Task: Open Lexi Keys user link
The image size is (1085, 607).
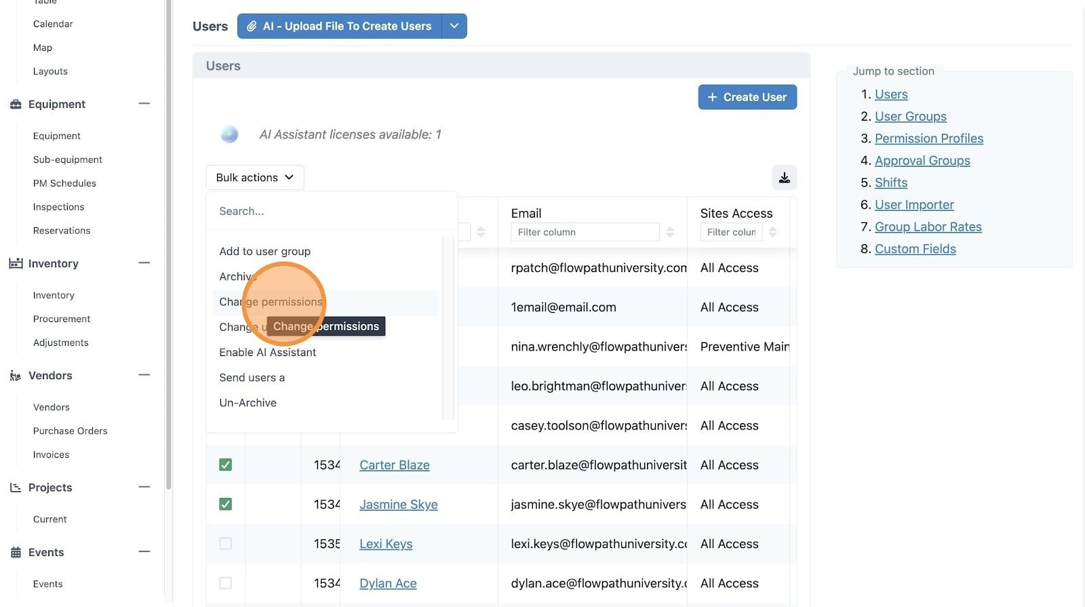Action: click(386, 544)
